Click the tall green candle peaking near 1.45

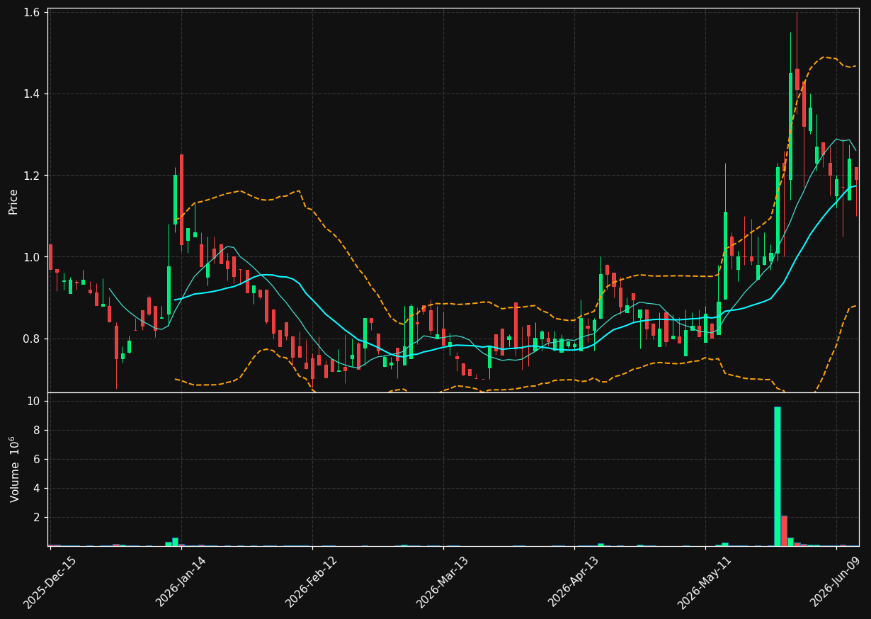[x=790, y=126]
